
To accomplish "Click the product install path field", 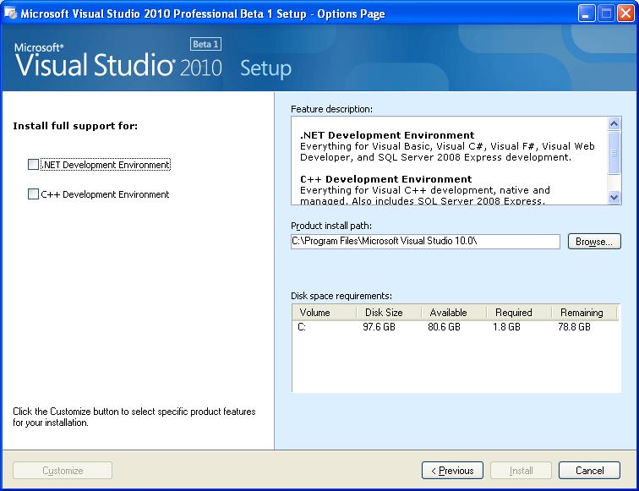I will coord(425,242).
